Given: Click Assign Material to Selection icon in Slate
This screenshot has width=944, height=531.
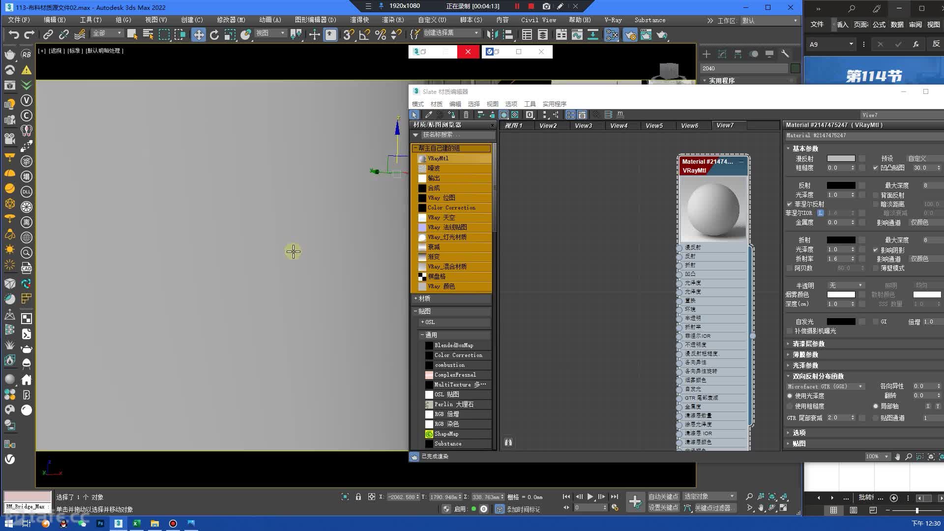Looking at the screenshot, I should point(451,115).
